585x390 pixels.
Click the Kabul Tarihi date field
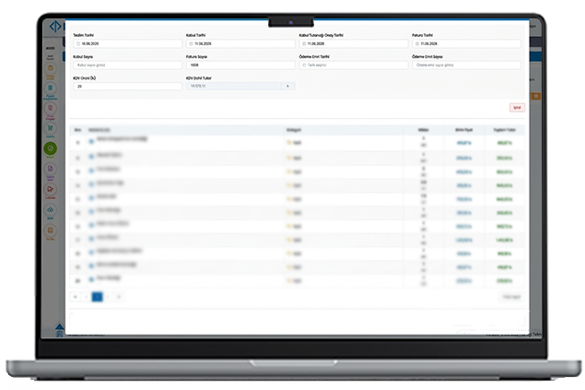240,43
